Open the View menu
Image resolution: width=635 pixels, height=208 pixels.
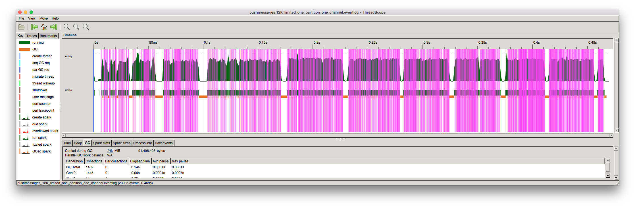32,18
